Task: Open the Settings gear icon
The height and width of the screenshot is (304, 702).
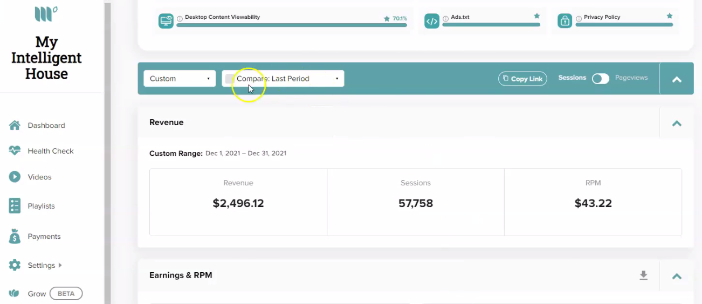Action: [x=15, y=265]
